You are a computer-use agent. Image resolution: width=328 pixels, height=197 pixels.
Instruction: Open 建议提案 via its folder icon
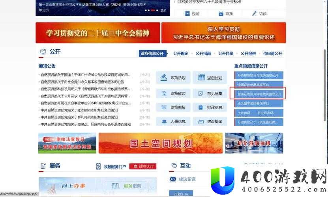[201, 121]
